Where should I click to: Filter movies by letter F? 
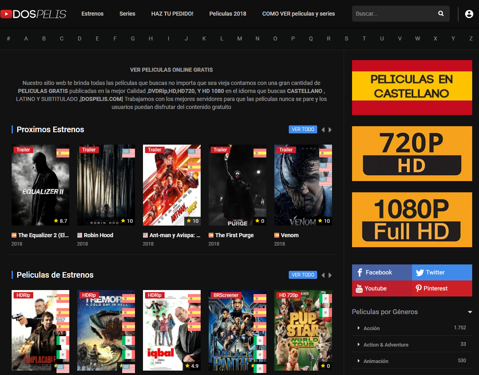(x=115, y=38)
